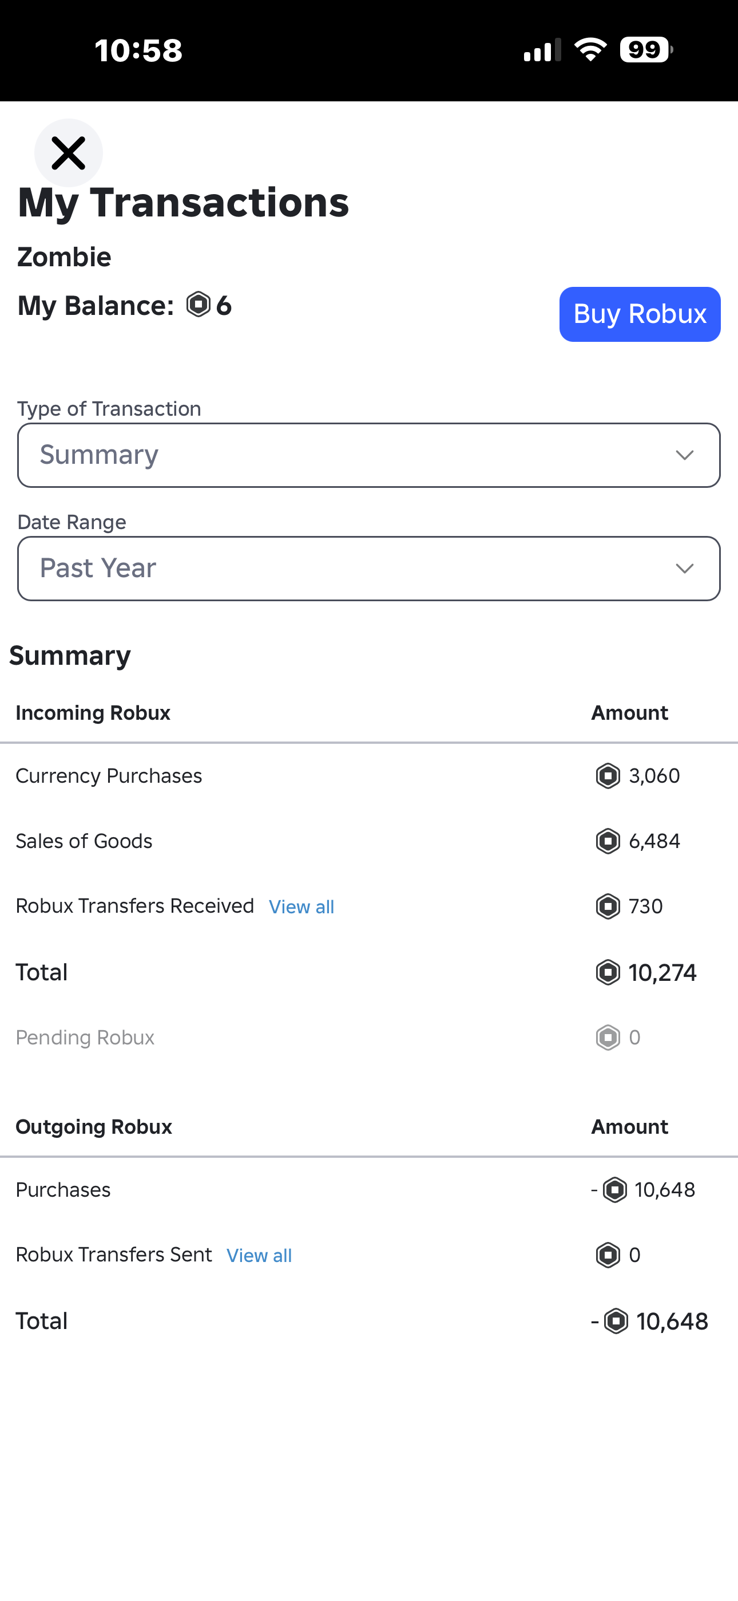Viewport: 738px width, 1601px height.
Task: Tap the Robux icon in outgoing Total row
Action: click(616, 1320)
